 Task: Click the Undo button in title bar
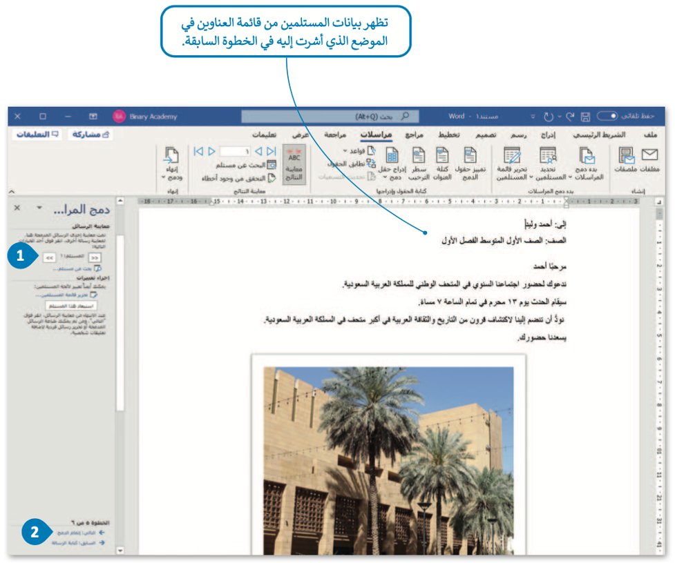click(570, 116)
